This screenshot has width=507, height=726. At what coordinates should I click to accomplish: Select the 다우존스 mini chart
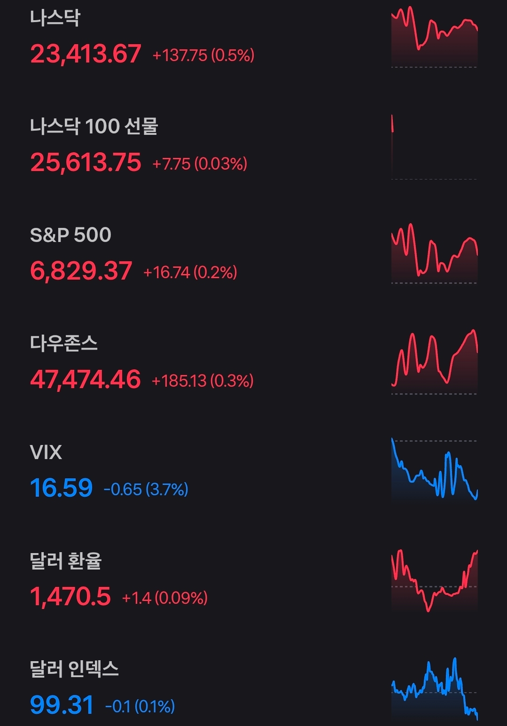pyautogui.click(x=434, y=362)
